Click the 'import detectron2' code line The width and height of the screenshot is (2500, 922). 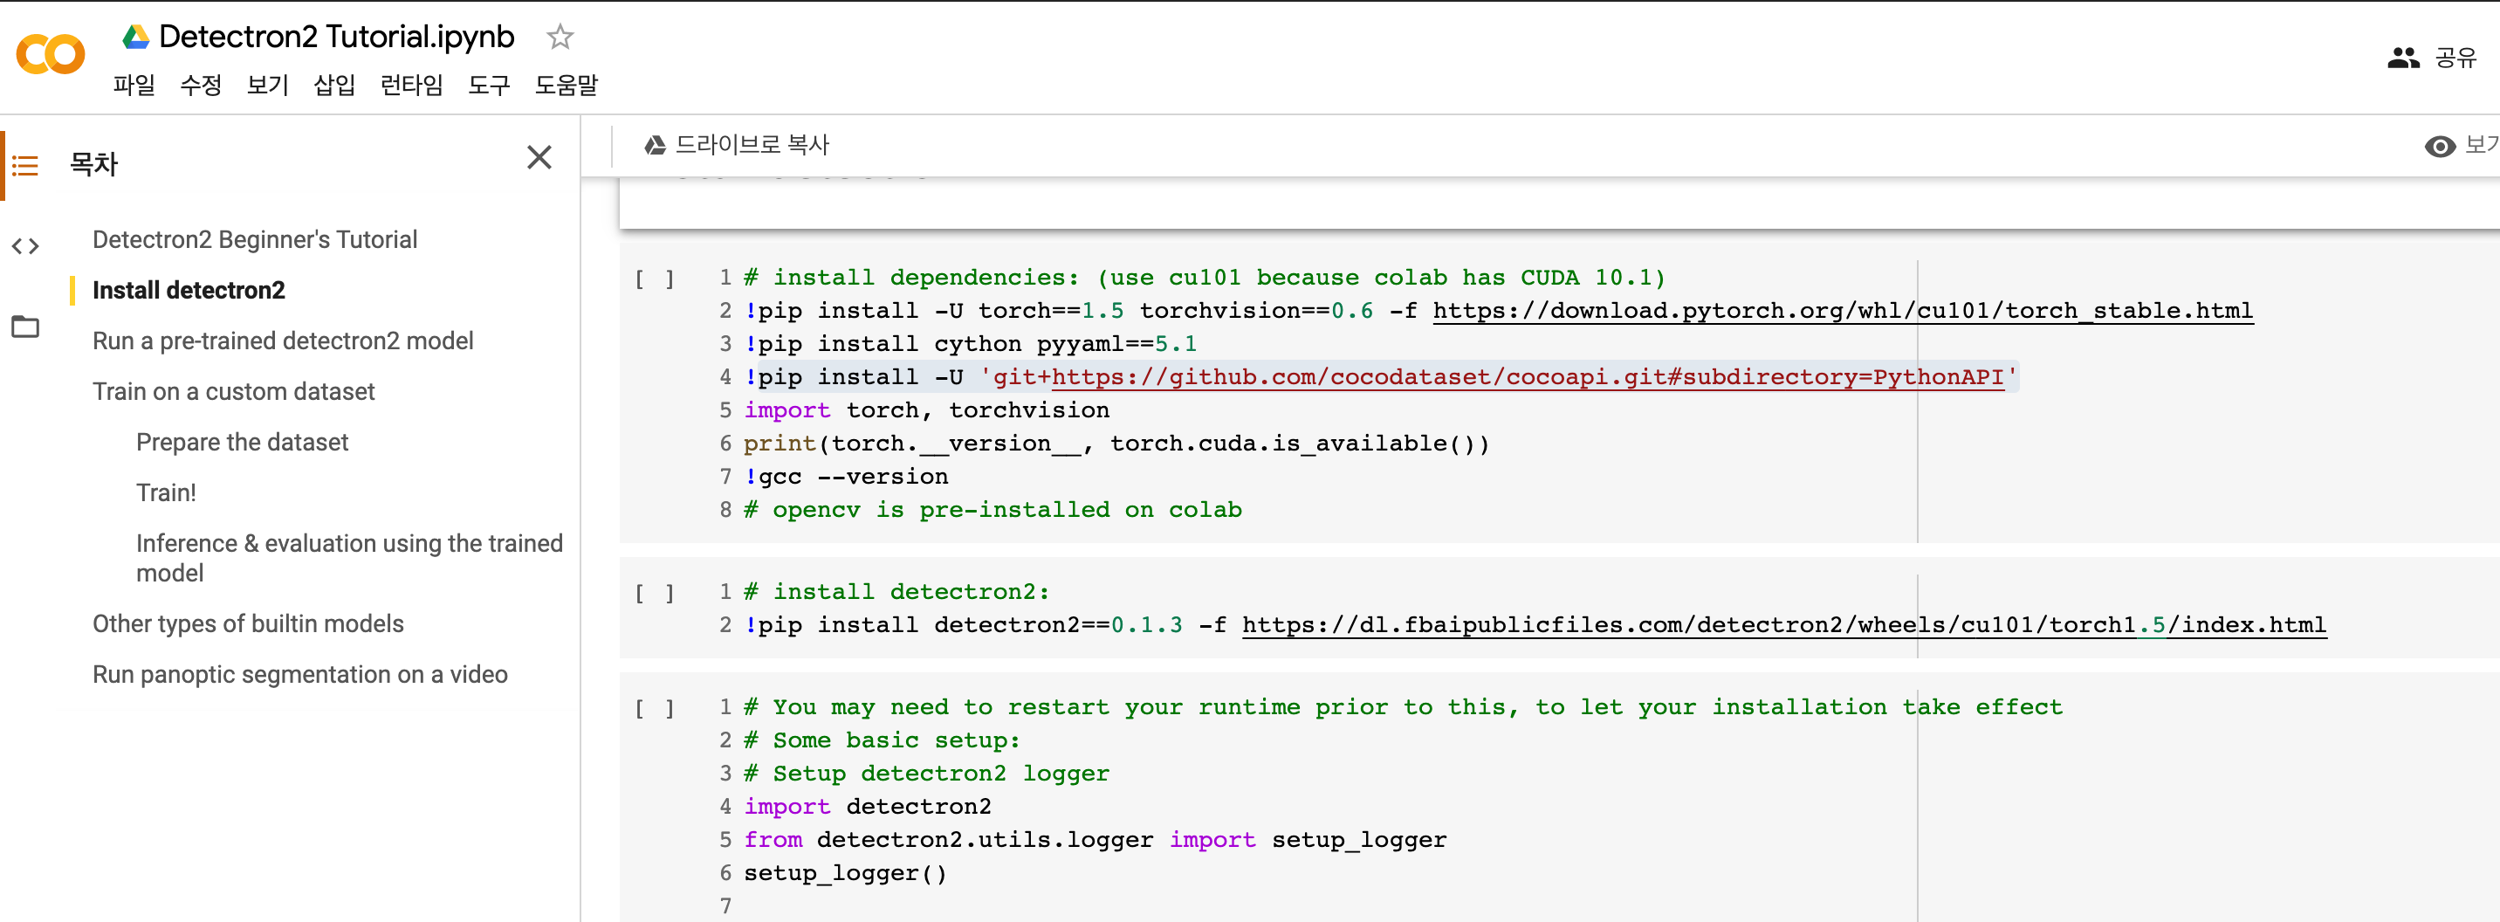[x=868, y=807]
